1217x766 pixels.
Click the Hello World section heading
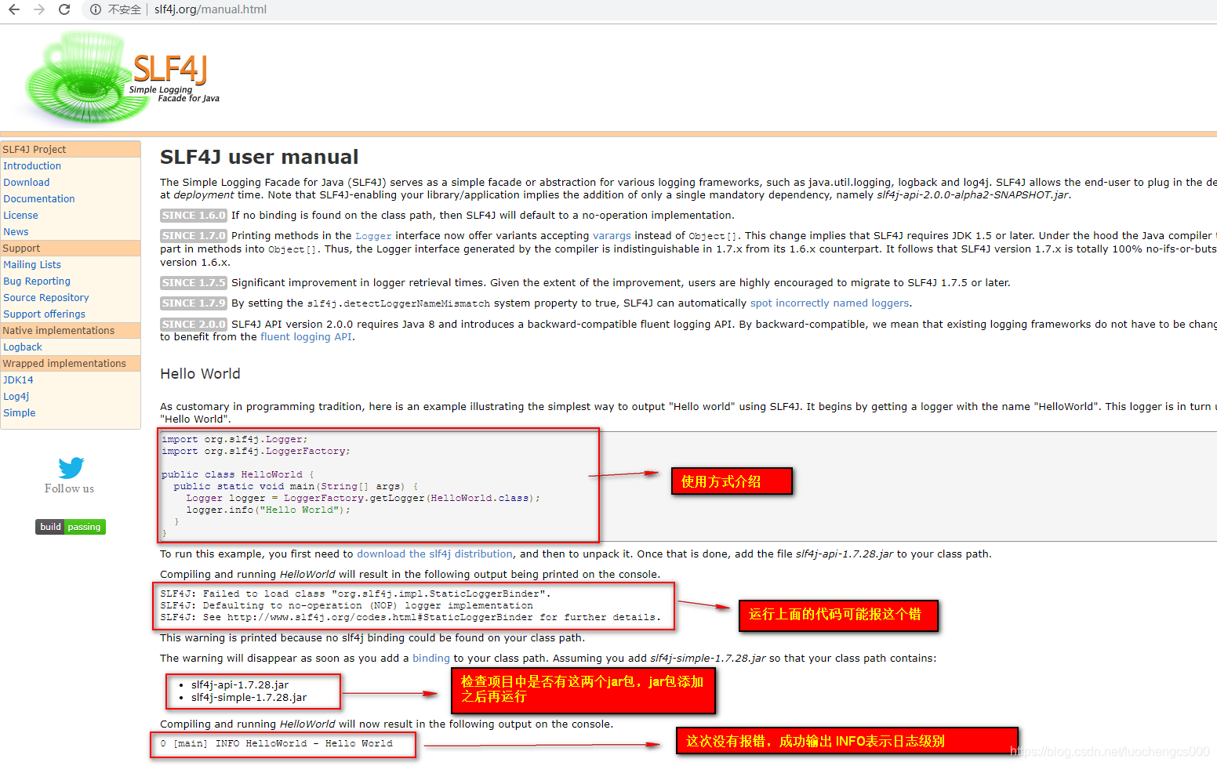pos(200,374)
